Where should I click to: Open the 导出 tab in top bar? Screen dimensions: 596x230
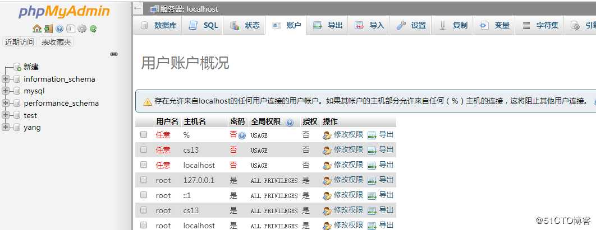(328, 25)
